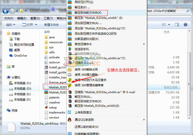This screenshot has height=135, width=193.
Task: Select the setup MATLAB icon file
Action: tap(51, 107)
